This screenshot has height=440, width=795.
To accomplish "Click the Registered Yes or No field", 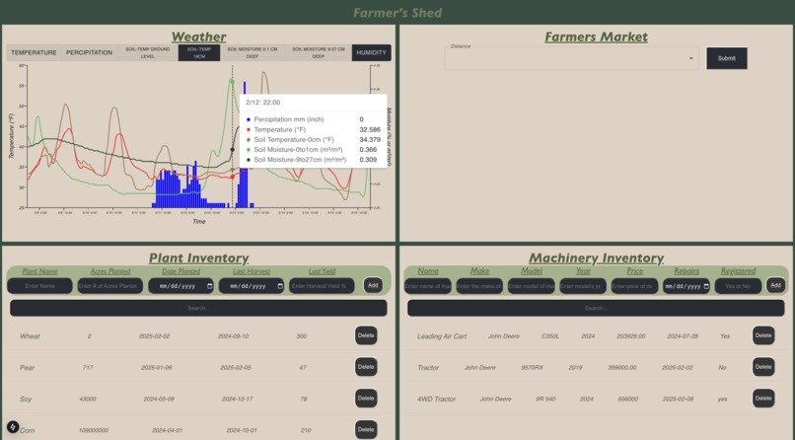I will click(738, 286).
